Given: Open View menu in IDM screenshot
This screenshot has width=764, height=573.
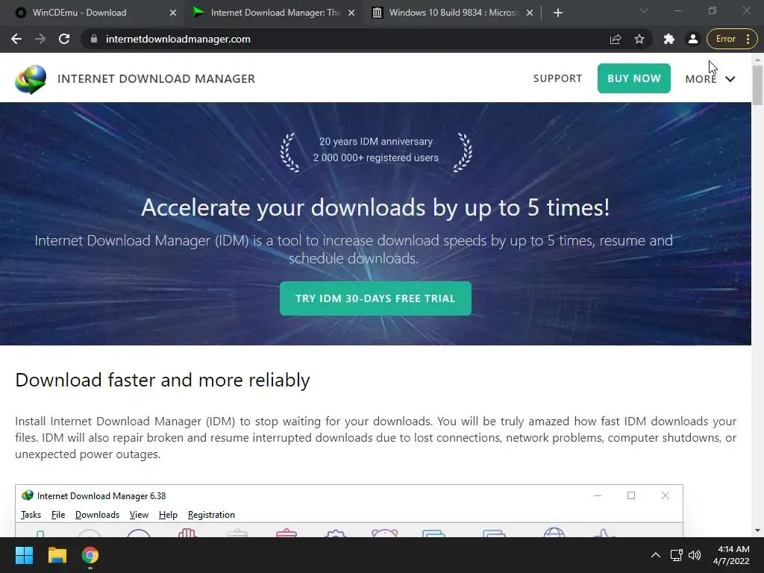Looking at the screenshot, I should point(139,515).
